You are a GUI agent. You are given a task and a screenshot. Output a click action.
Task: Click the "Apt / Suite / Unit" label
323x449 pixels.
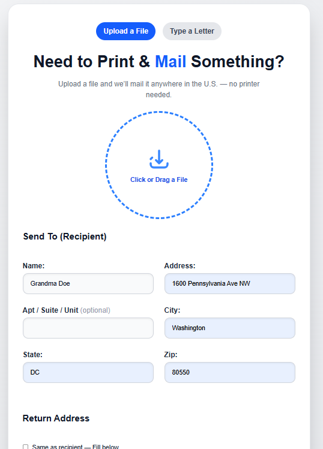point(50,310)
